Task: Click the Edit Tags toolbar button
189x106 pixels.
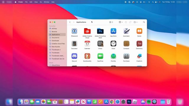Action: point(130,22)
